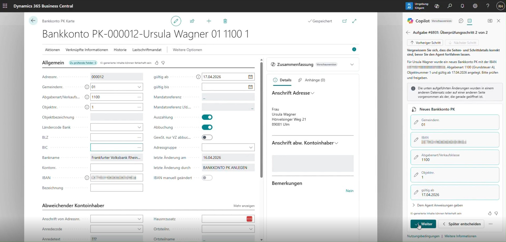Open the Ländercode Bank dropdown
The width and height of the screenshot is (506, 242).
click(139, 127)
